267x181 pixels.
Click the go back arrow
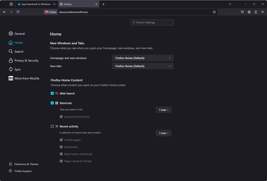4,12
